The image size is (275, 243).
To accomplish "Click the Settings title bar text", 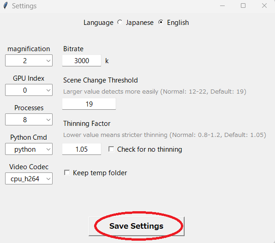I will pos(24,6).
